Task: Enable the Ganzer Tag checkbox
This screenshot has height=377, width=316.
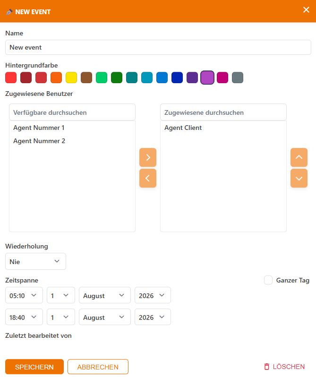Action: [268, 280]
